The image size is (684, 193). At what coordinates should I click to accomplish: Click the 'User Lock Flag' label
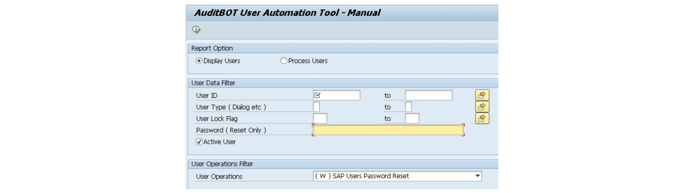[217, 119]
